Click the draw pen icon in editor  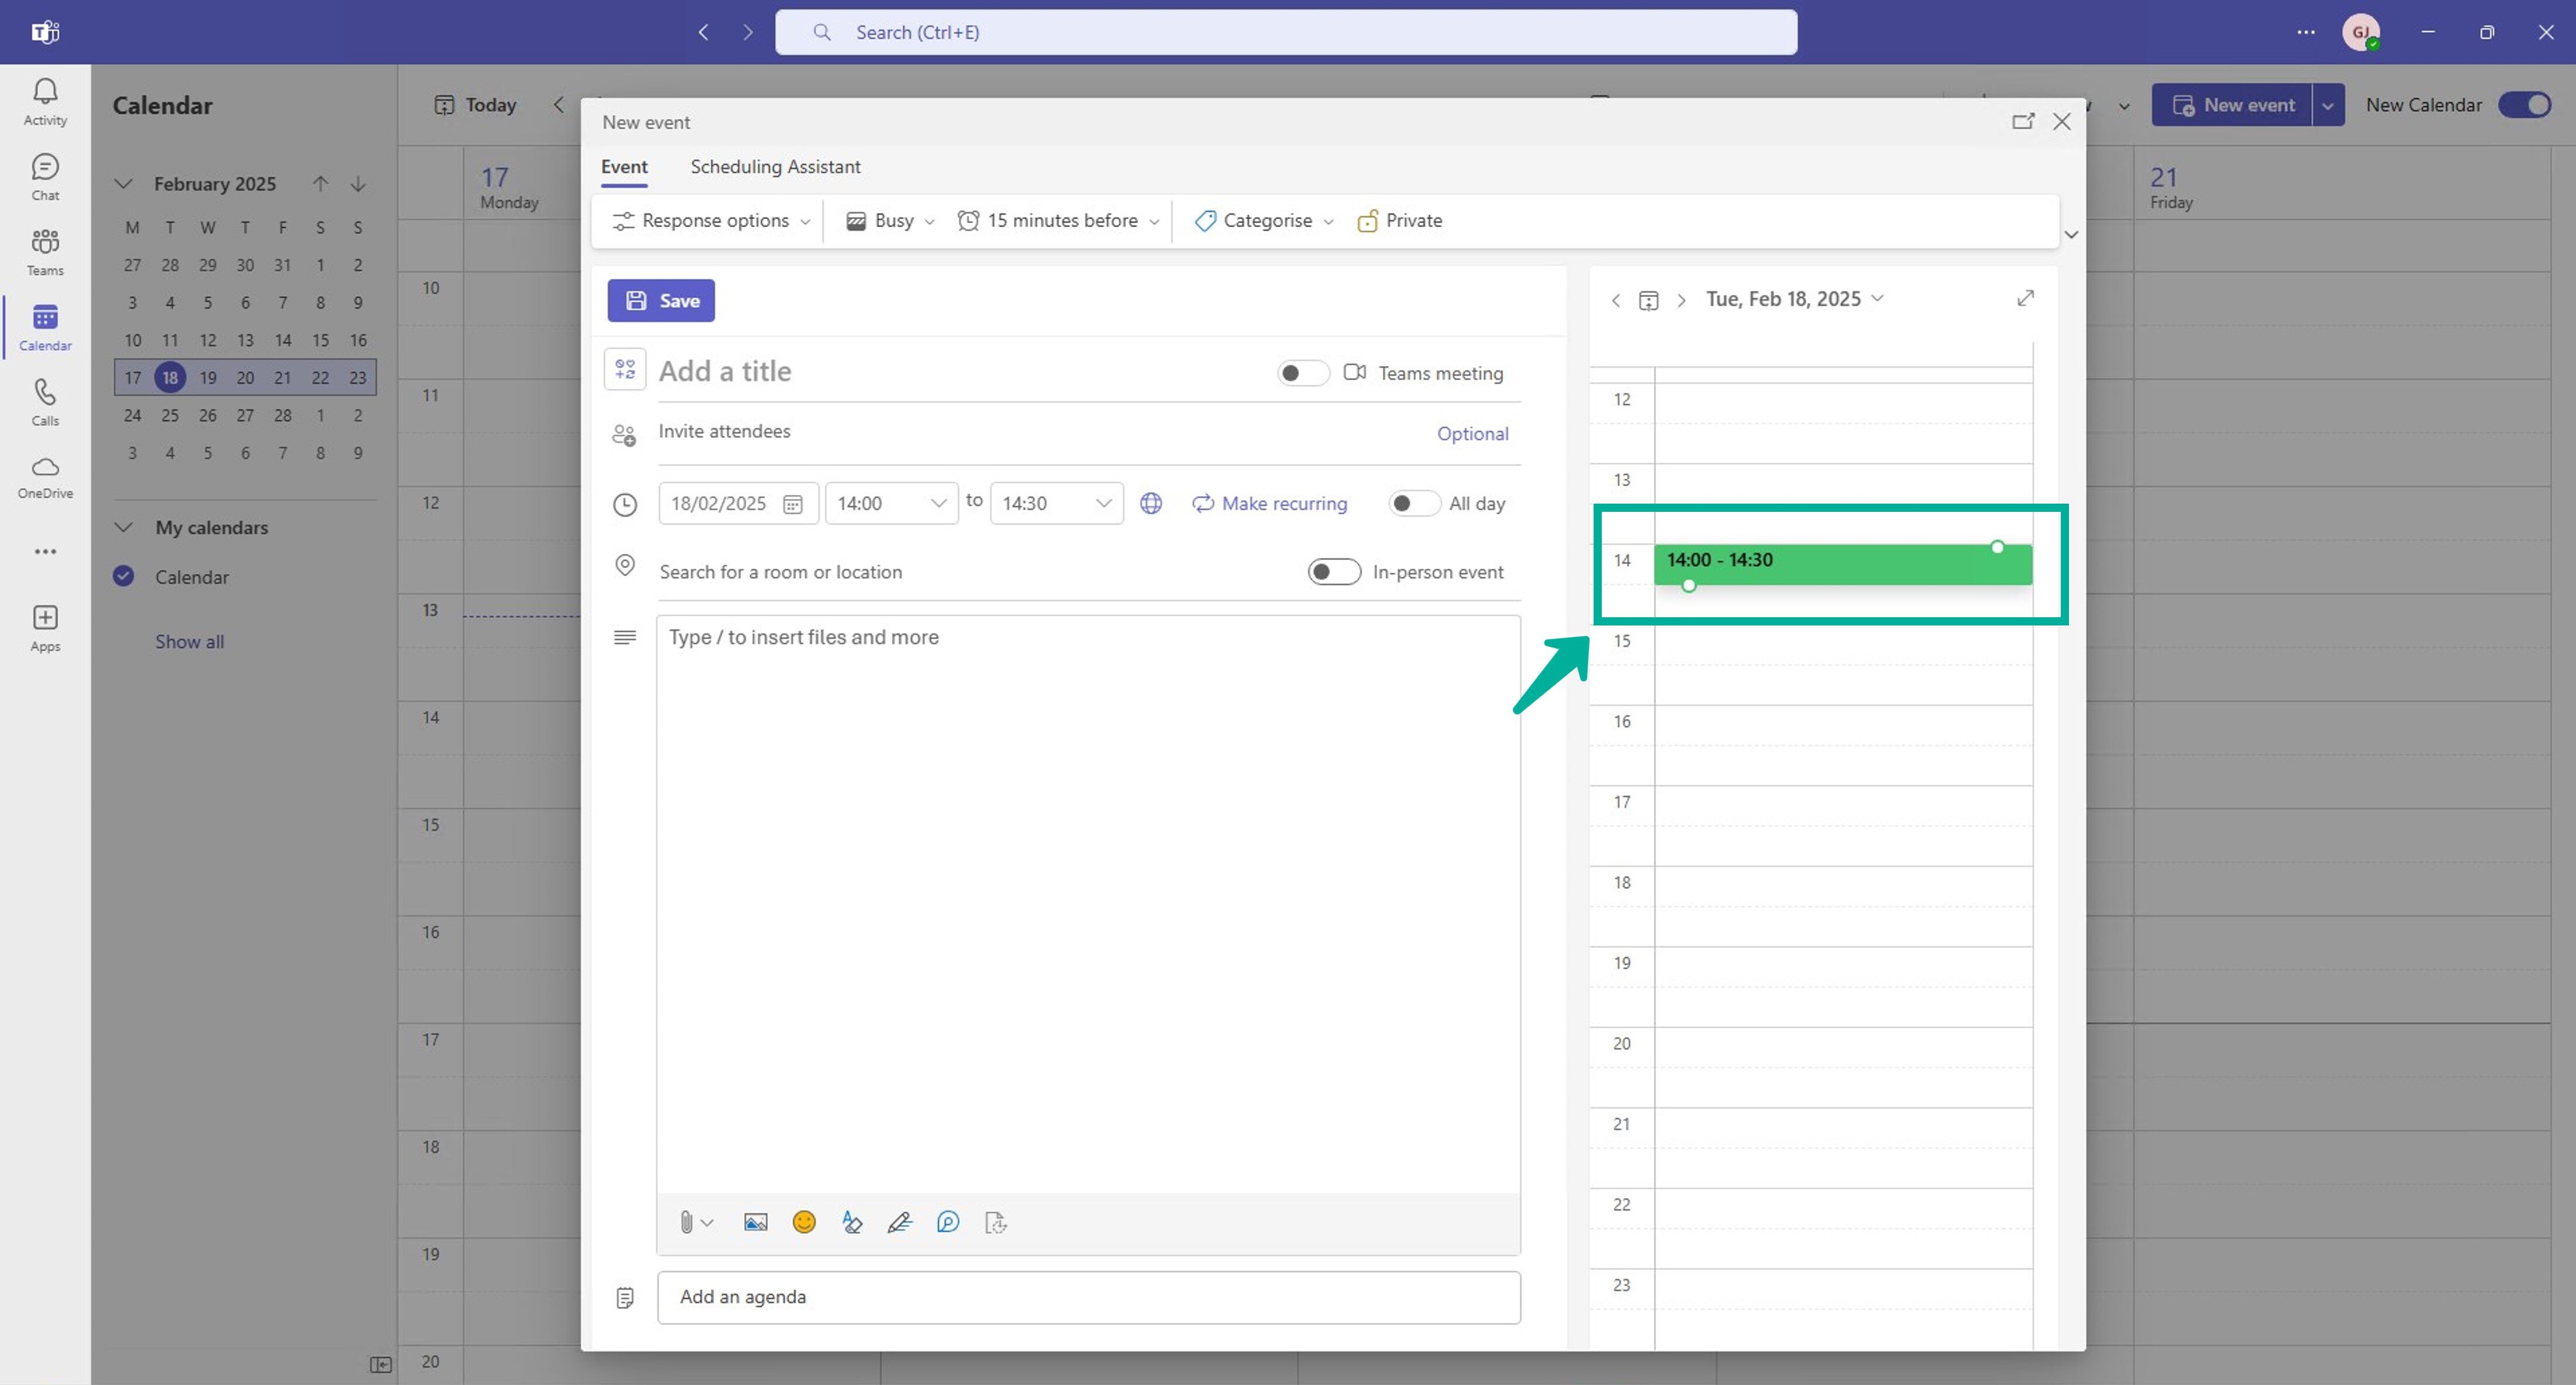pos(899,1222)
